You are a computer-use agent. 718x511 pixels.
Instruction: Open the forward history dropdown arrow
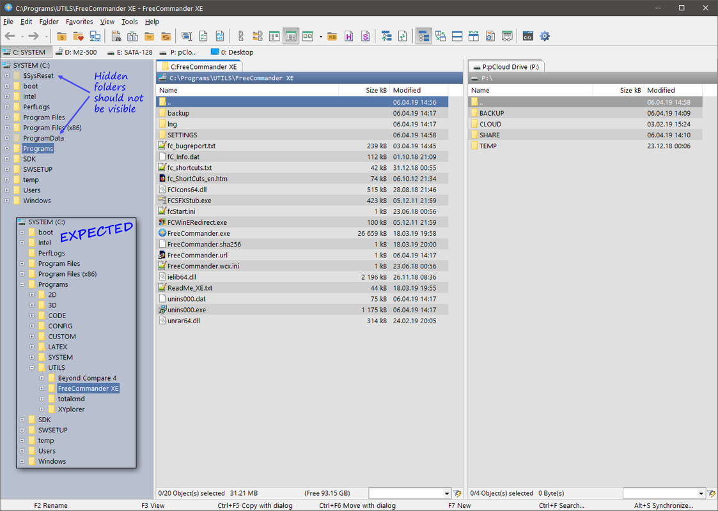point(46,36)
